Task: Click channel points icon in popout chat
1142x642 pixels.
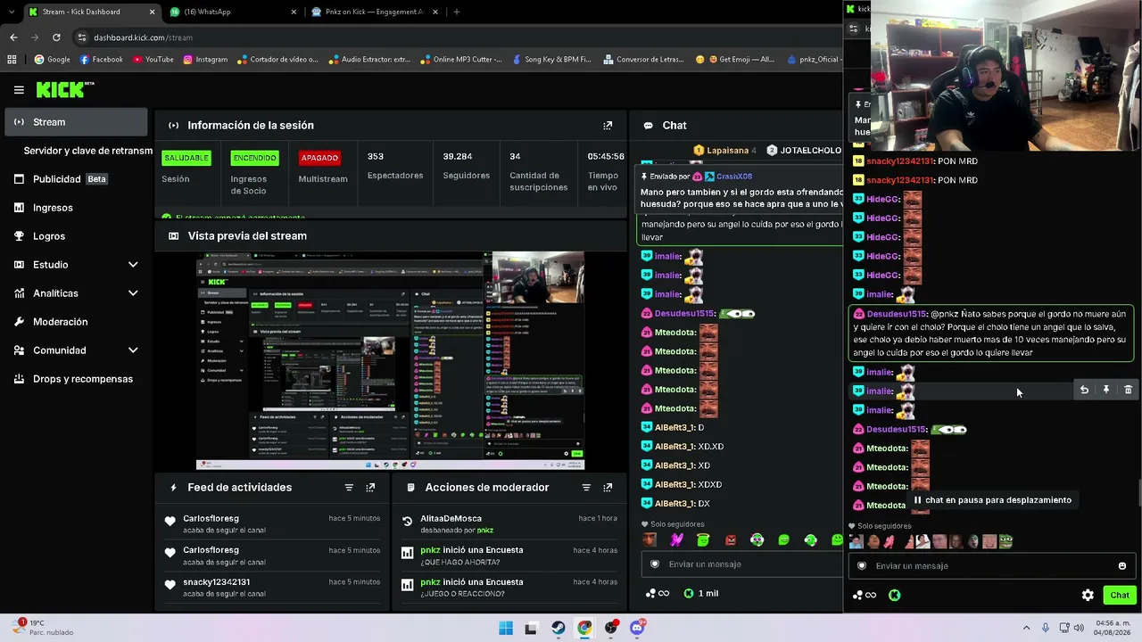Action: point(864,596)
